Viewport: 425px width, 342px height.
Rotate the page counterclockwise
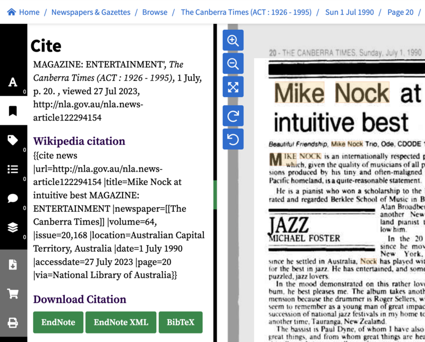point(233,139)
